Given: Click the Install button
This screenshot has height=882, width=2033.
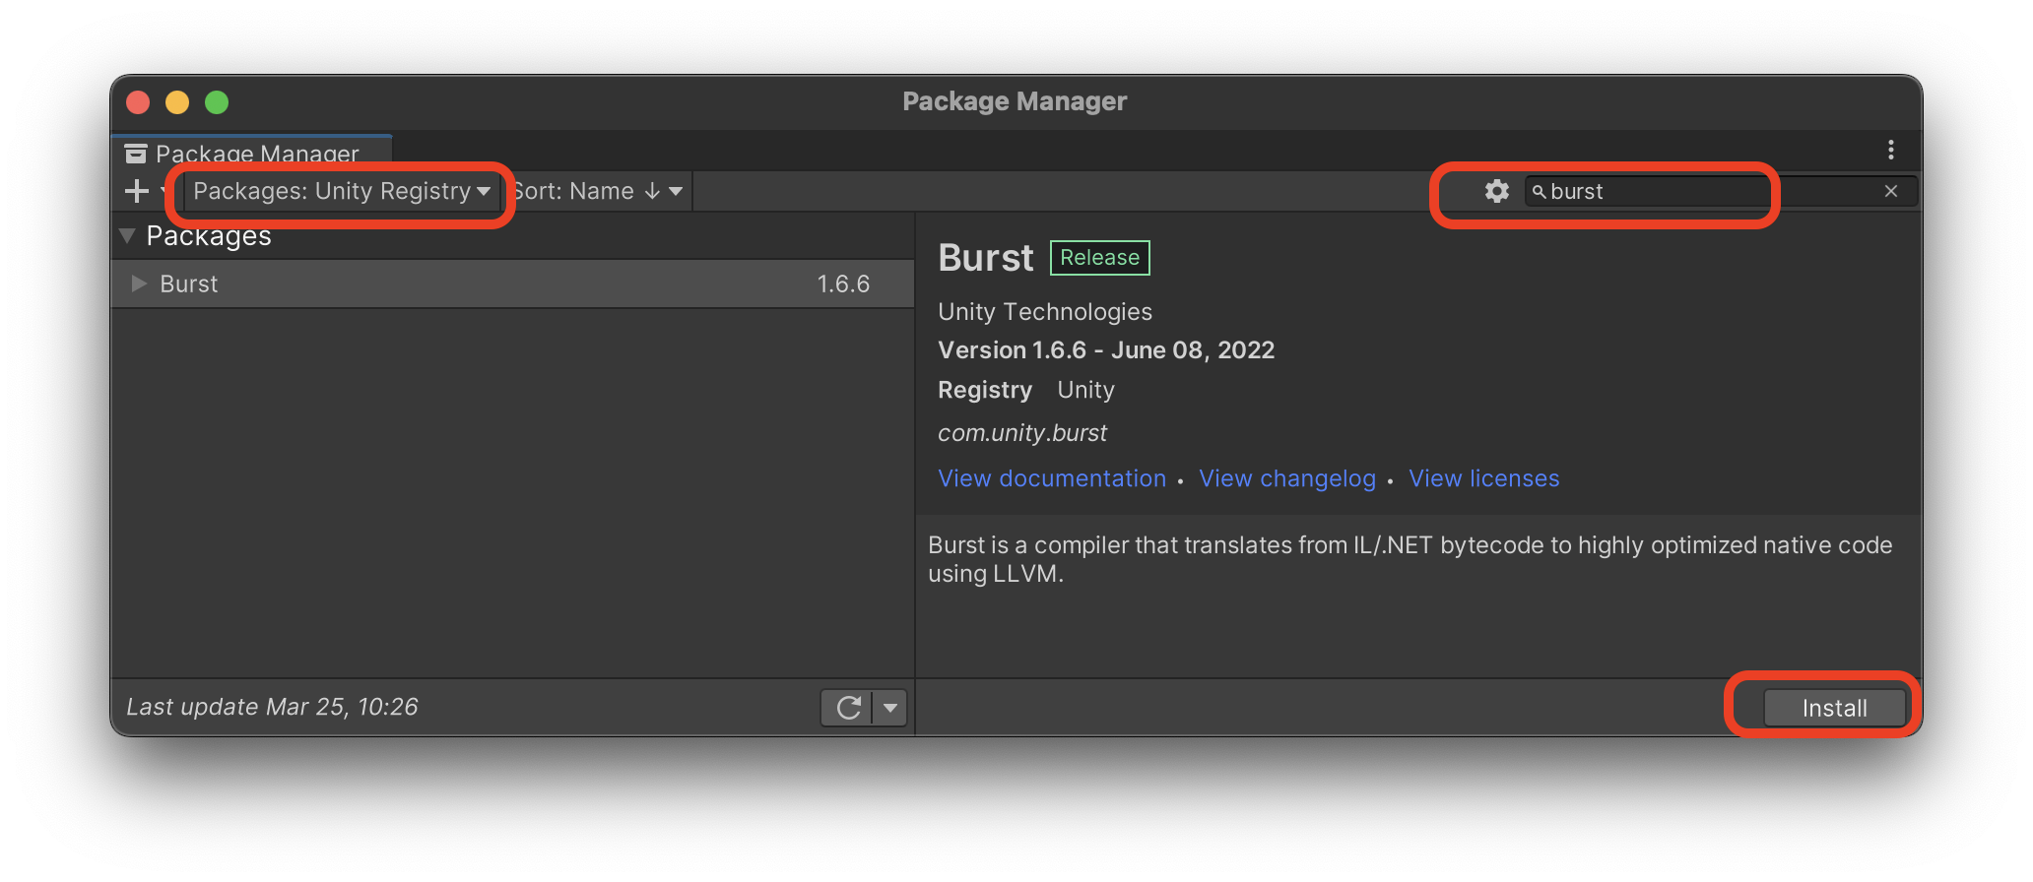Looking at the screenshot, I should [1834, 708].
